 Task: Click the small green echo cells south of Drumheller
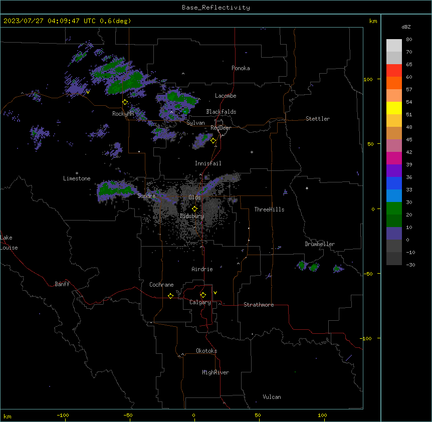tap(308, 266)
